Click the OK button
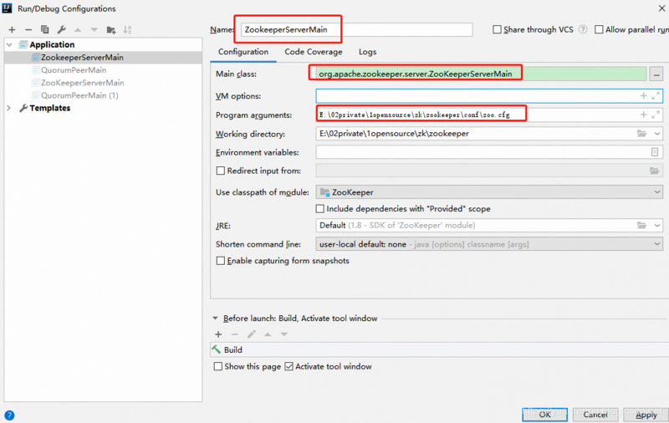The image size is (669, 423). pos(545,415)
